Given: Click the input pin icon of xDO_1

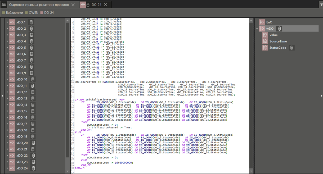Looking at the screenshot, I should click(x=12, y=22).
